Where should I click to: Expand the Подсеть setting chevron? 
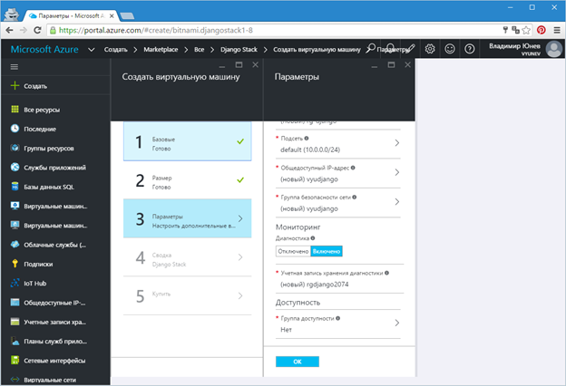point(396,143)
